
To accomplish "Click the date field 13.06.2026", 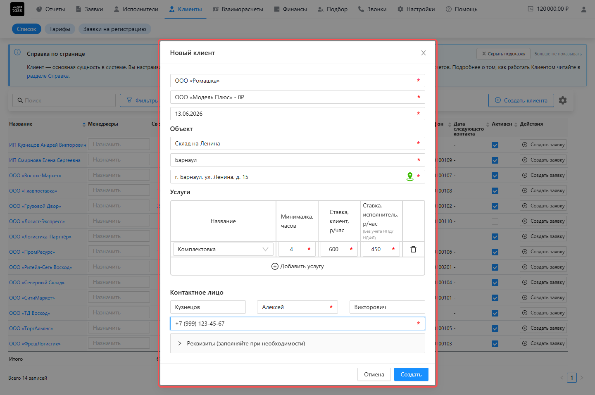I will click(x=297, y=114).
